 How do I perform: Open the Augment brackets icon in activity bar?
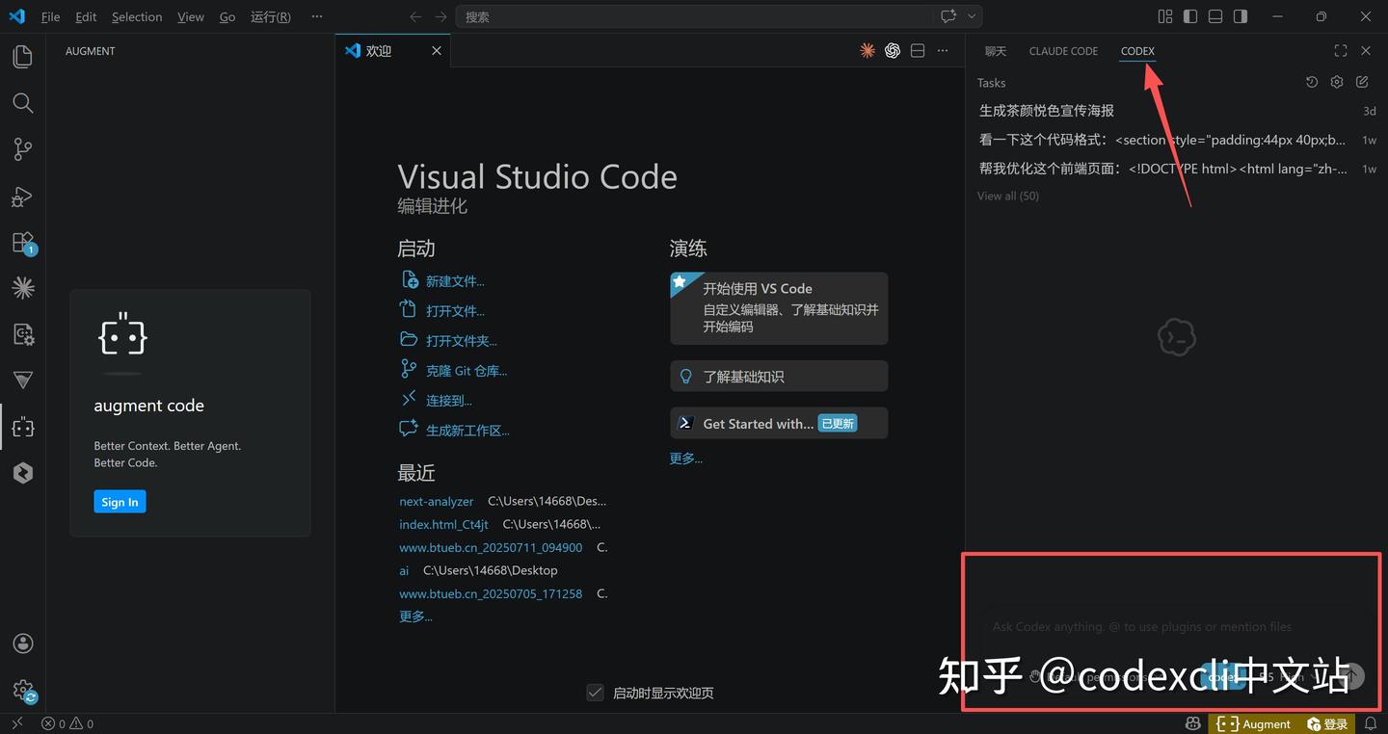coord(22,427)
